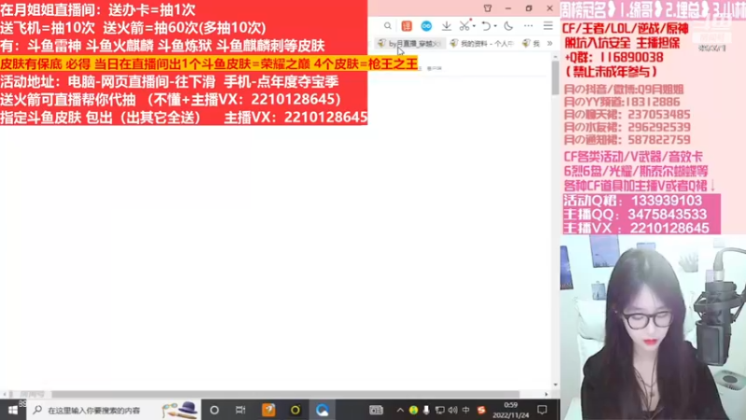This screenshot has height=420, width=746.
Task: Open the notification center icon
Action: tap(542, 410)
